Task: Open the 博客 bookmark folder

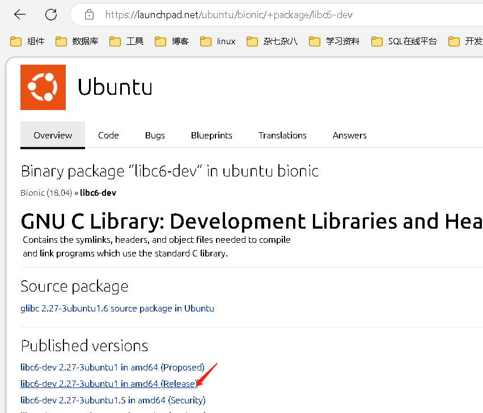Action: [172, 41]
